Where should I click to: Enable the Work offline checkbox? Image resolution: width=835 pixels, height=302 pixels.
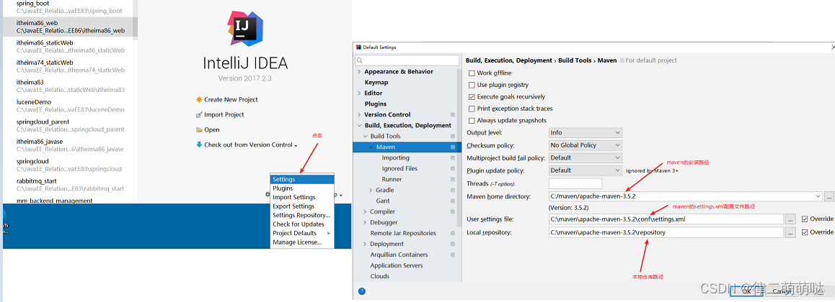click(x=472, y=73)
